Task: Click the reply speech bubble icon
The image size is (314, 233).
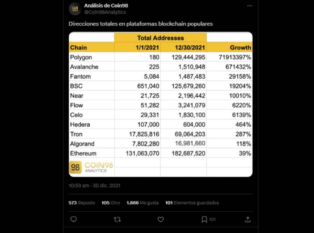Action: tap(74, 219)
